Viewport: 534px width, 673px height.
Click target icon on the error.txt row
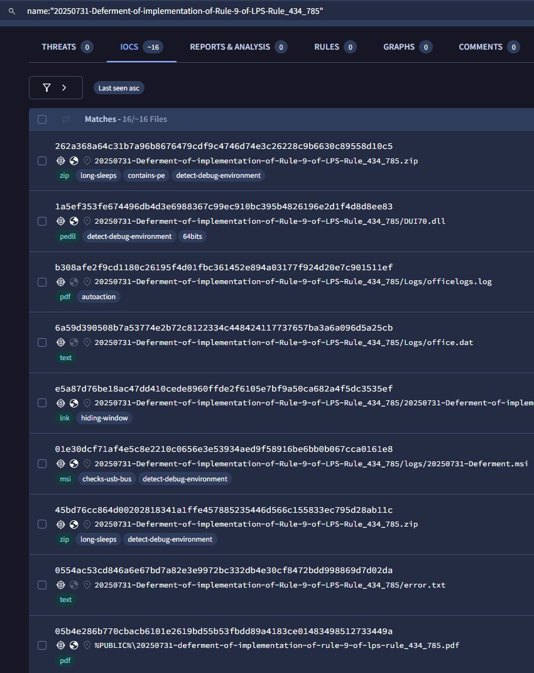coord(60,585)
